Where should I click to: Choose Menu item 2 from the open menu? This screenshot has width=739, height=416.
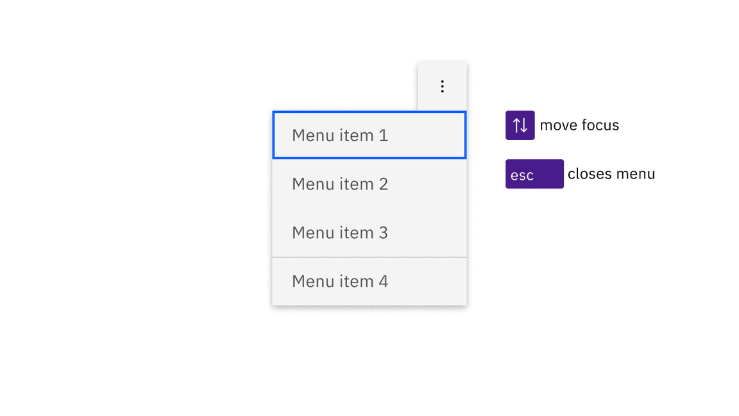[369, 184]
